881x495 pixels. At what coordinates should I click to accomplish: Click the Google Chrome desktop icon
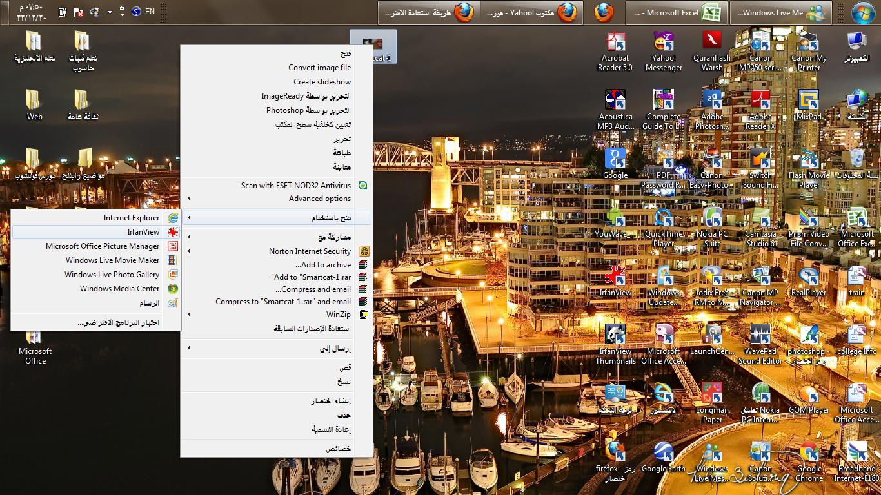point(809,461)
